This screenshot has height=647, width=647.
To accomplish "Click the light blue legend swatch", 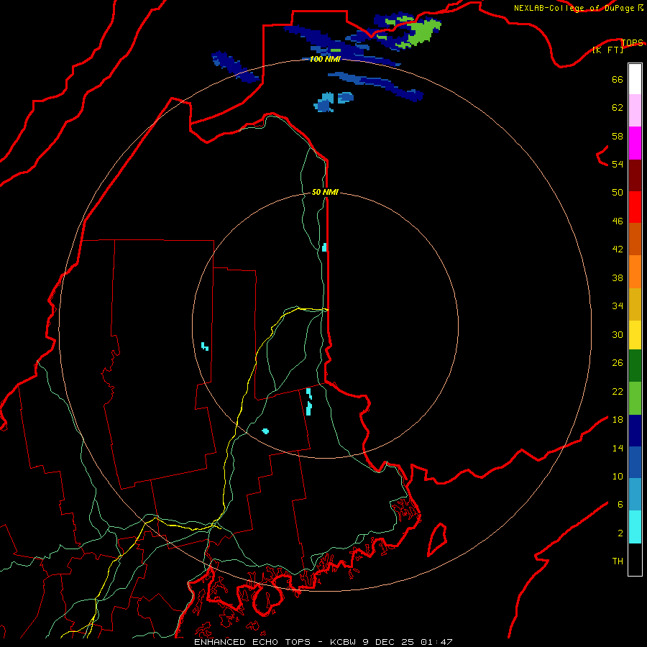I will (635, 495).
